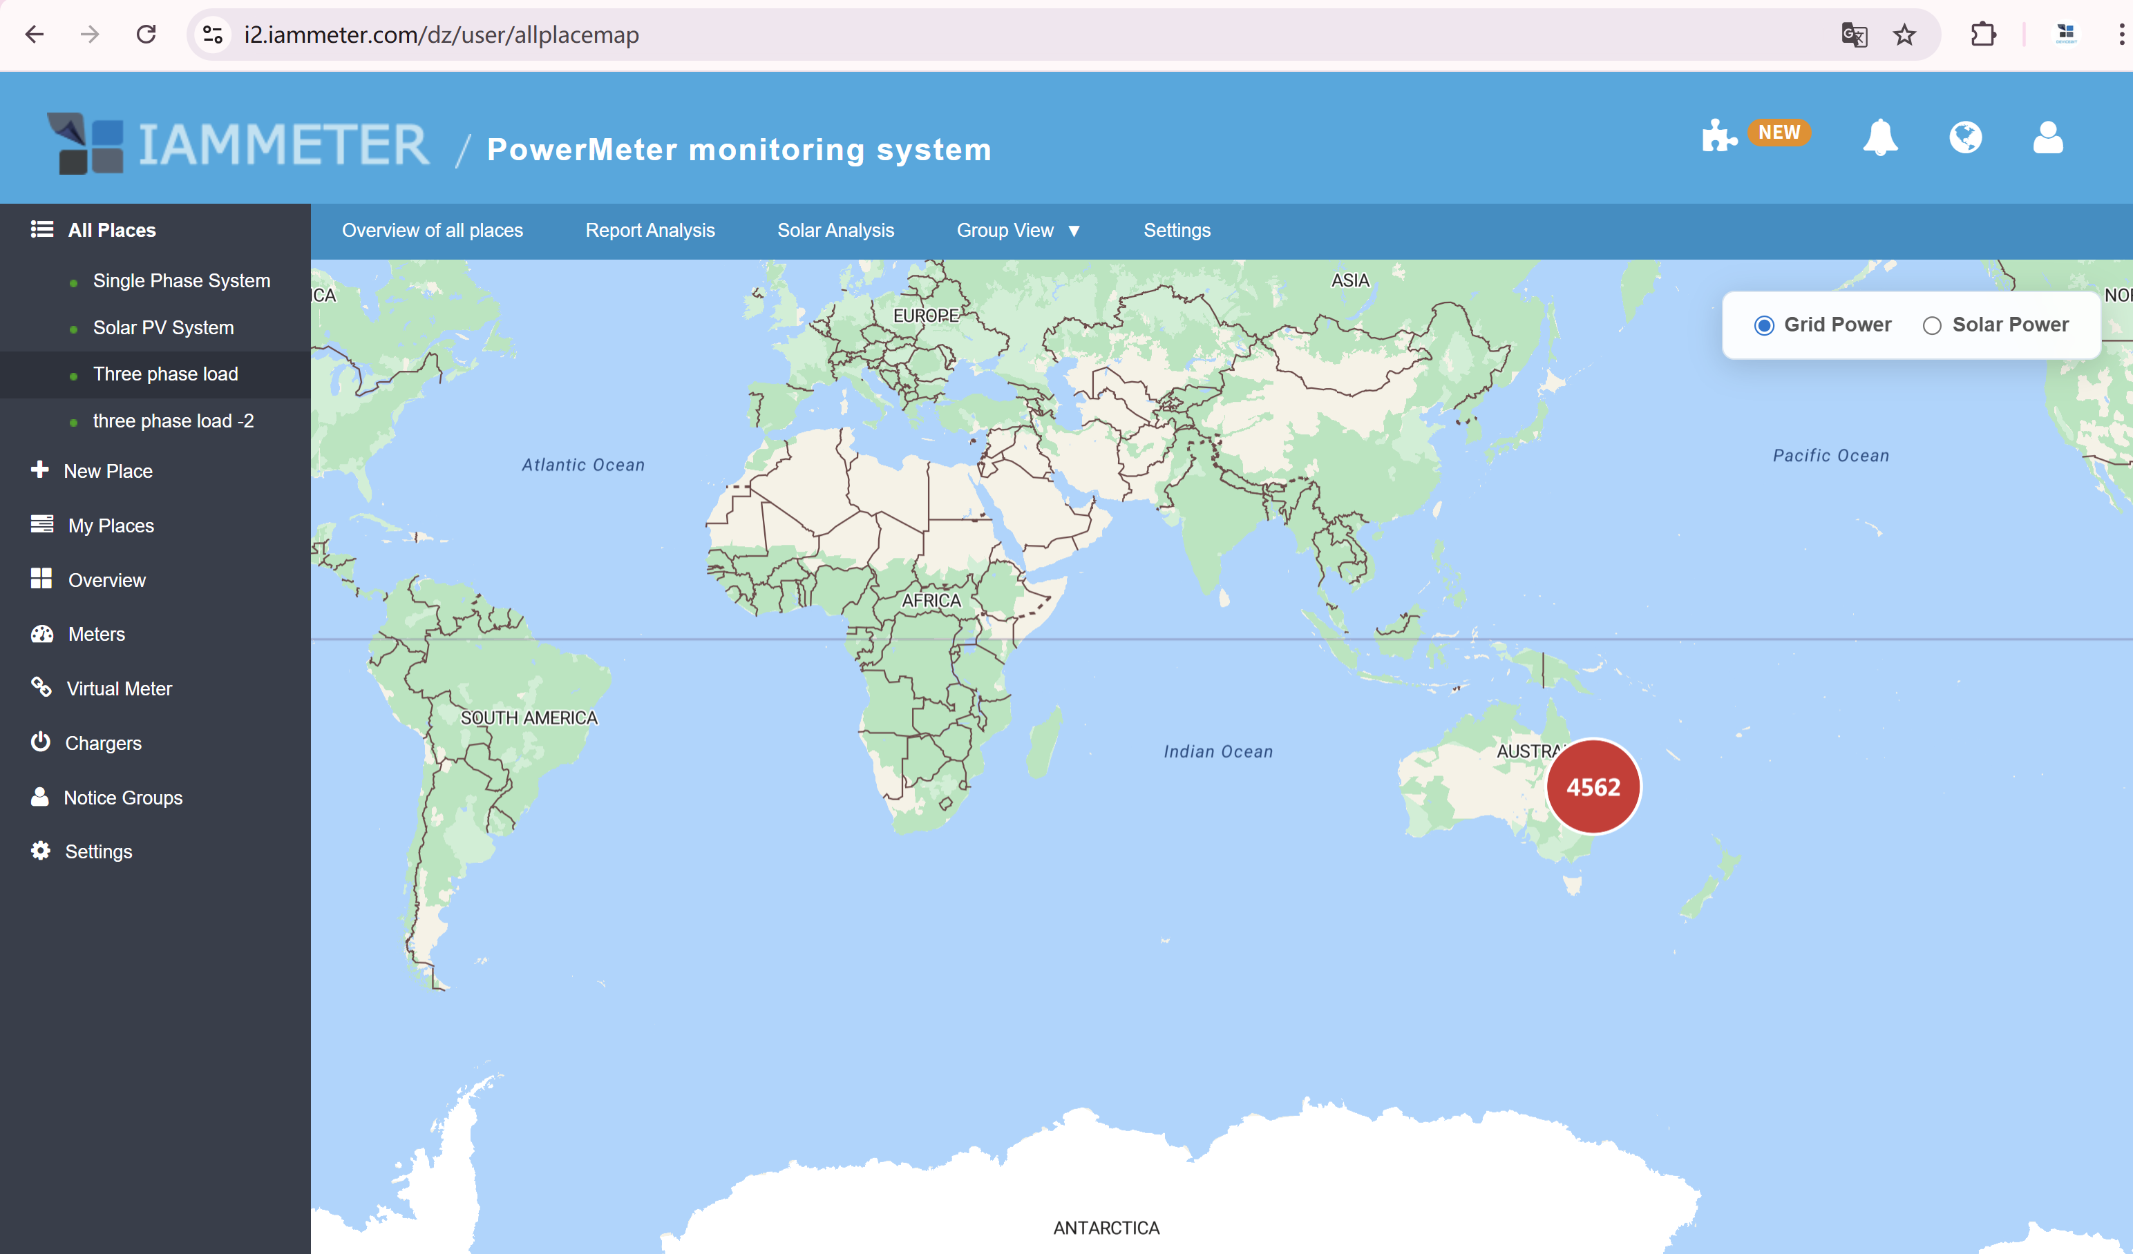Click the My Places list icon
2133x1254 pixels.
[41, 525]
